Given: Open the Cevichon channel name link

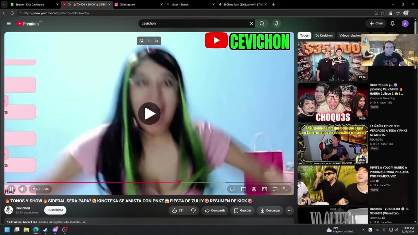Looking at the screenshot, I should pos(23,208).
